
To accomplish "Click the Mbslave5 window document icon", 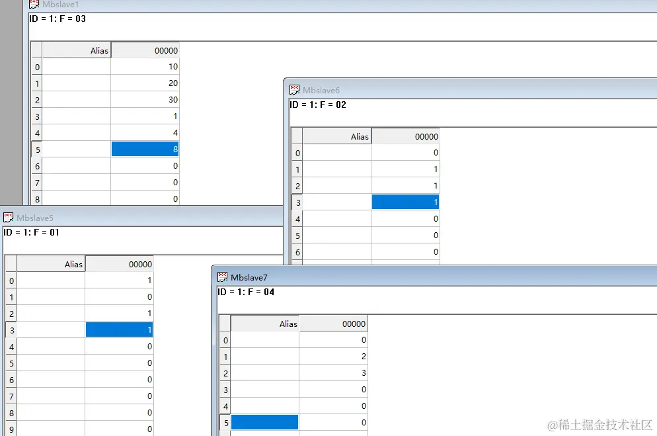I will coord(9,217).
